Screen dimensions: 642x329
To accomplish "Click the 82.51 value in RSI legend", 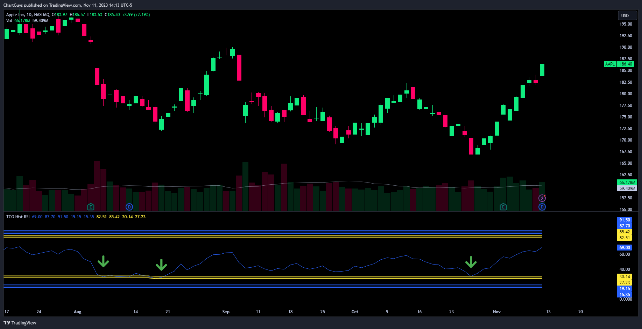I will [101, 217].
